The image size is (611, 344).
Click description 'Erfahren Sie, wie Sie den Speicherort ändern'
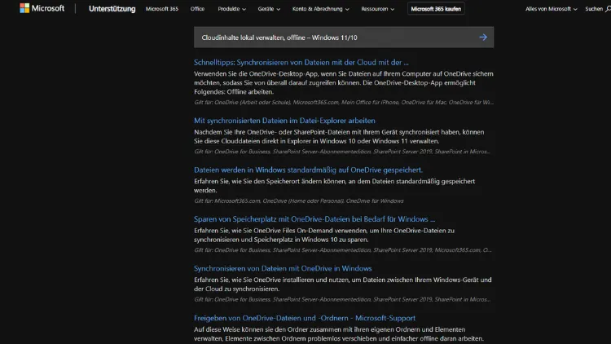pos(334,186)
